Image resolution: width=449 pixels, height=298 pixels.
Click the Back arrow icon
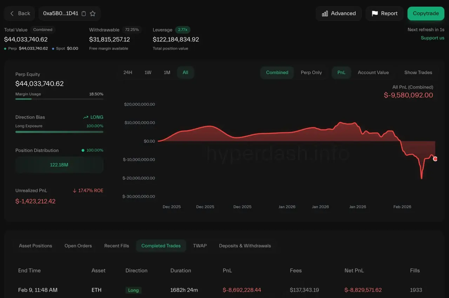(12, 13)
